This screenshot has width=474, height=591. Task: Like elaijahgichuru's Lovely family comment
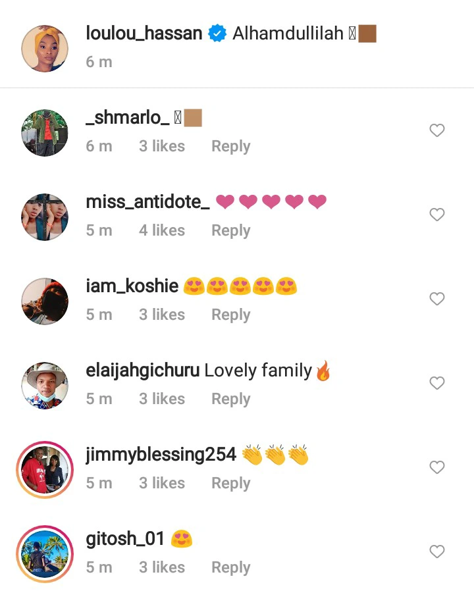coord(437,383)
